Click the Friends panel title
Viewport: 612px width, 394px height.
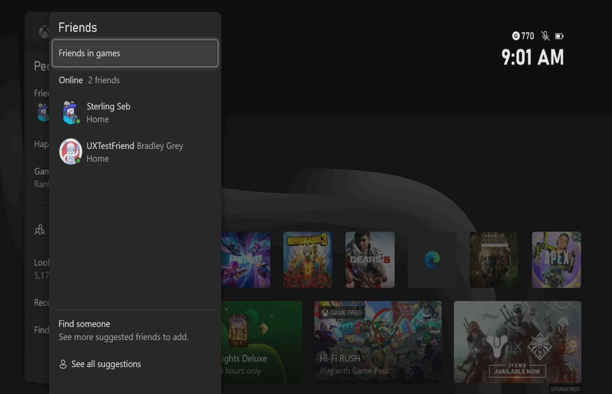[x=78, y=28]
